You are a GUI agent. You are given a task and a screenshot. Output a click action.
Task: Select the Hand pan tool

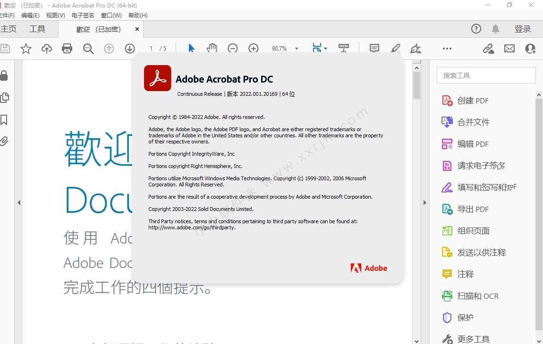pyautogui.click(x=212, y=48)
